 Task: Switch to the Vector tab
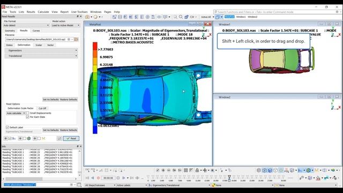point(50,45)
